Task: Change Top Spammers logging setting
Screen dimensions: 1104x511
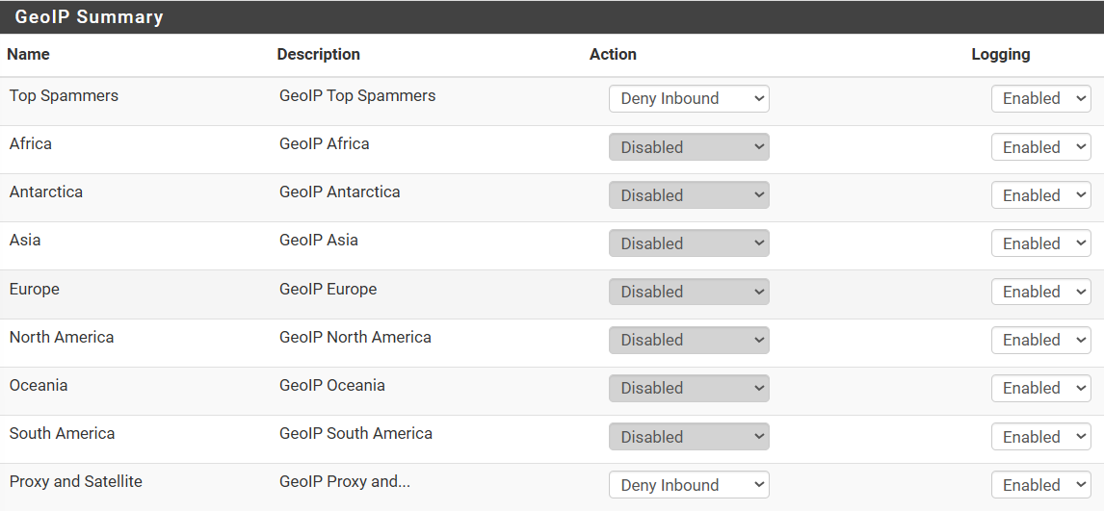Action: click(x=1040, y=98)
